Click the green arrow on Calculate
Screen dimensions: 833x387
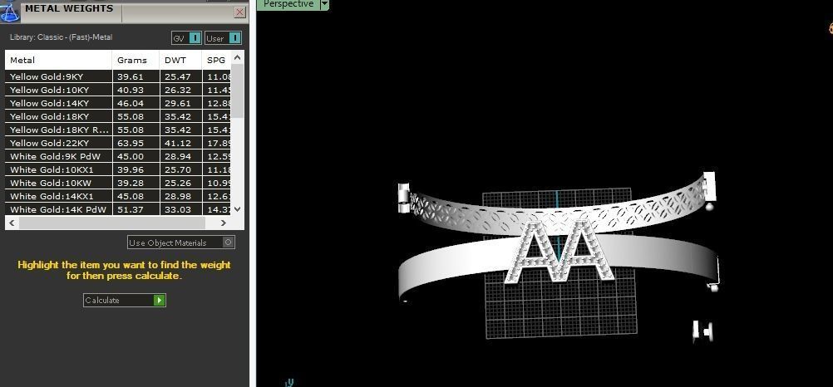click(x=160, y=301)
